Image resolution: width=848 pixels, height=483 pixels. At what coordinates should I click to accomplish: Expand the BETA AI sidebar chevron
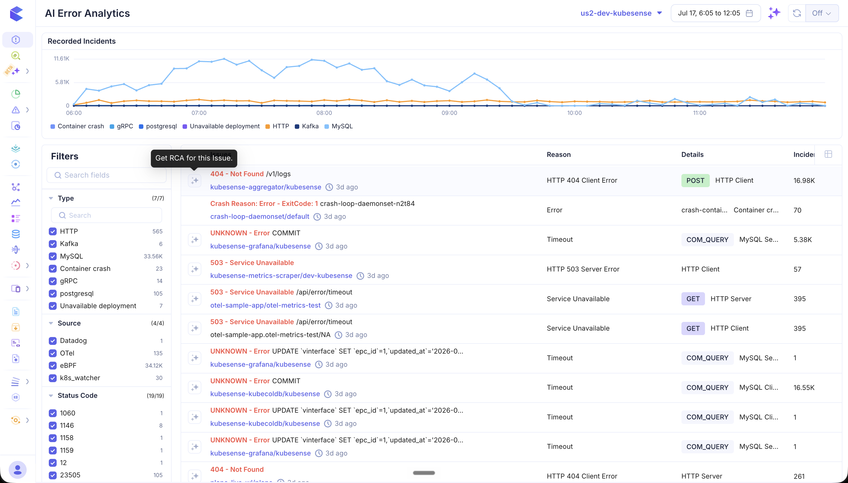pos(27,71)
